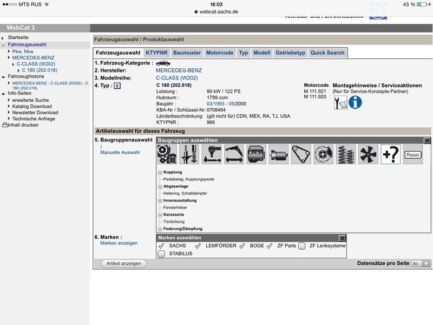Click the lock icon beside webcat.sachs.de

tap(196, 11)
